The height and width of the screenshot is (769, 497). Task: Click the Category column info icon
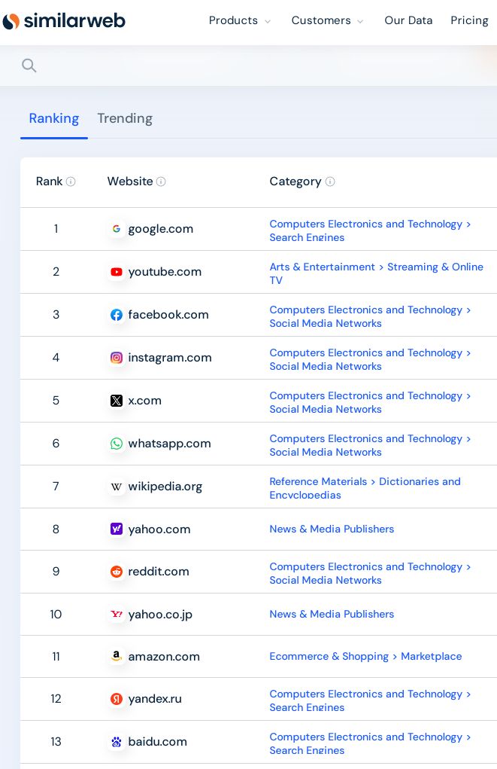(x=330, y=182)
